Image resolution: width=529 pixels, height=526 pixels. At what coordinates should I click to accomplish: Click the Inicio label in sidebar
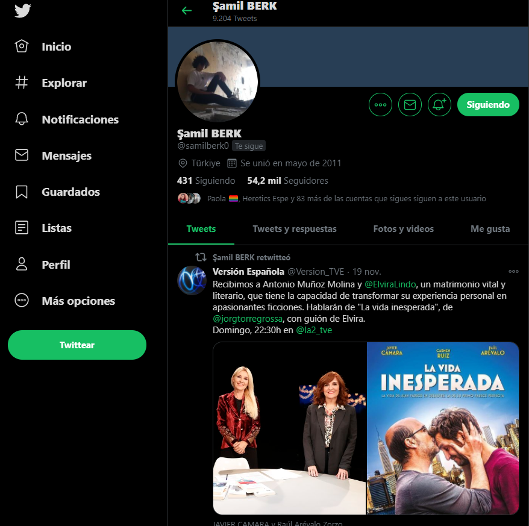[x=57, y=46]
